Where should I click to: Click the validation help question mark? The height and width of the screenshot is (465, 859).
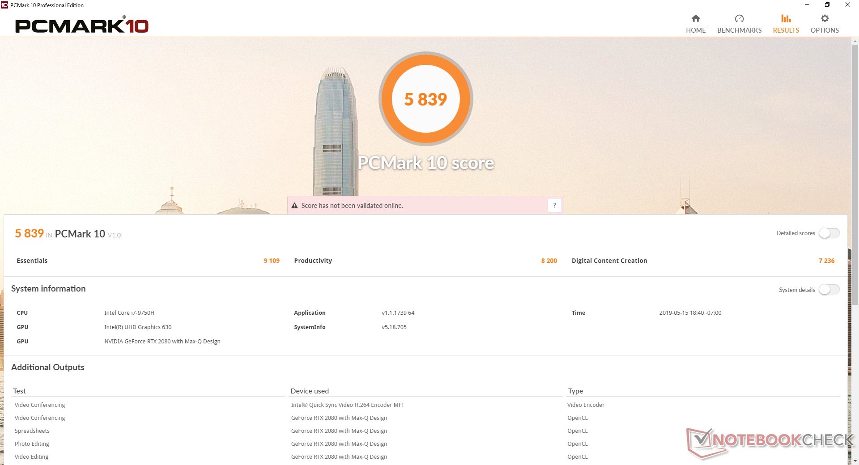point(554,205)
